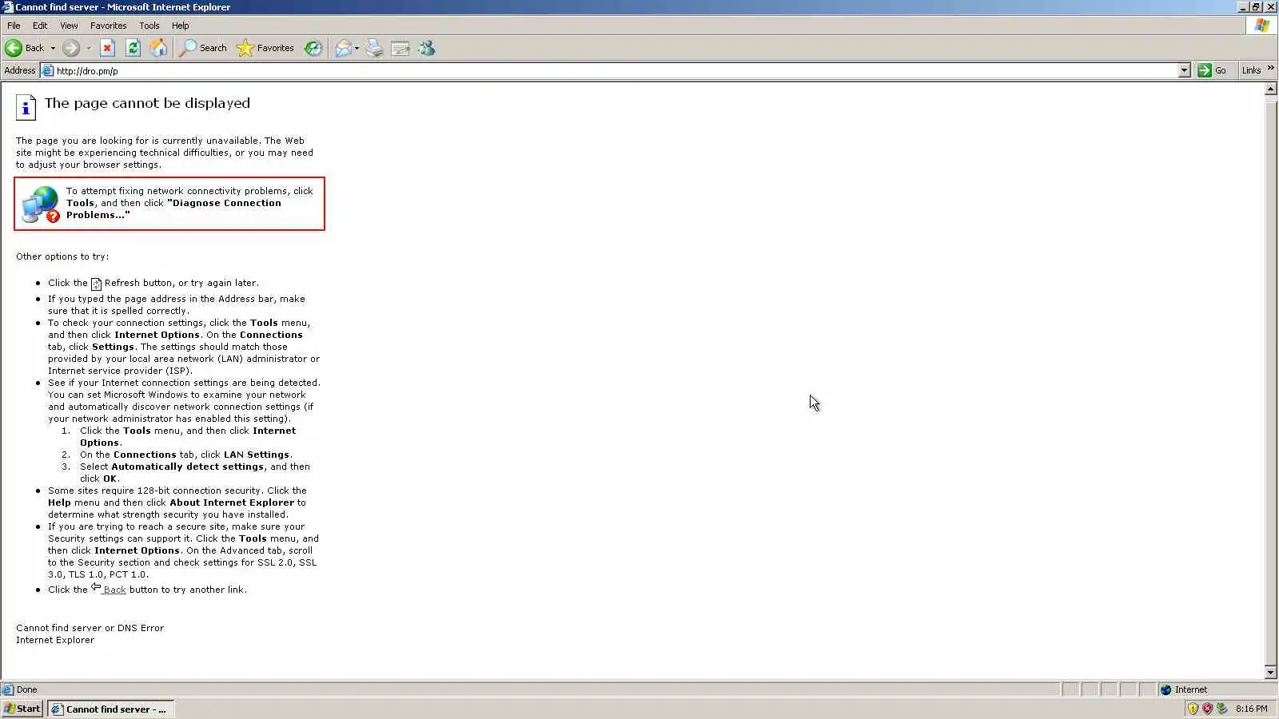Open the Messenger toolbar icon

(427, 49)
